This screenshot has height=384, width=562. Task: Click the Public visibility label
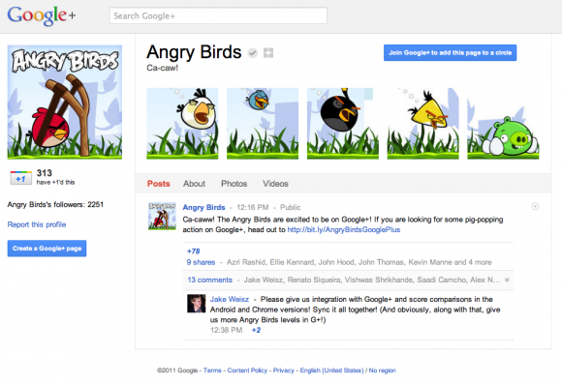[x=291, y=207]
